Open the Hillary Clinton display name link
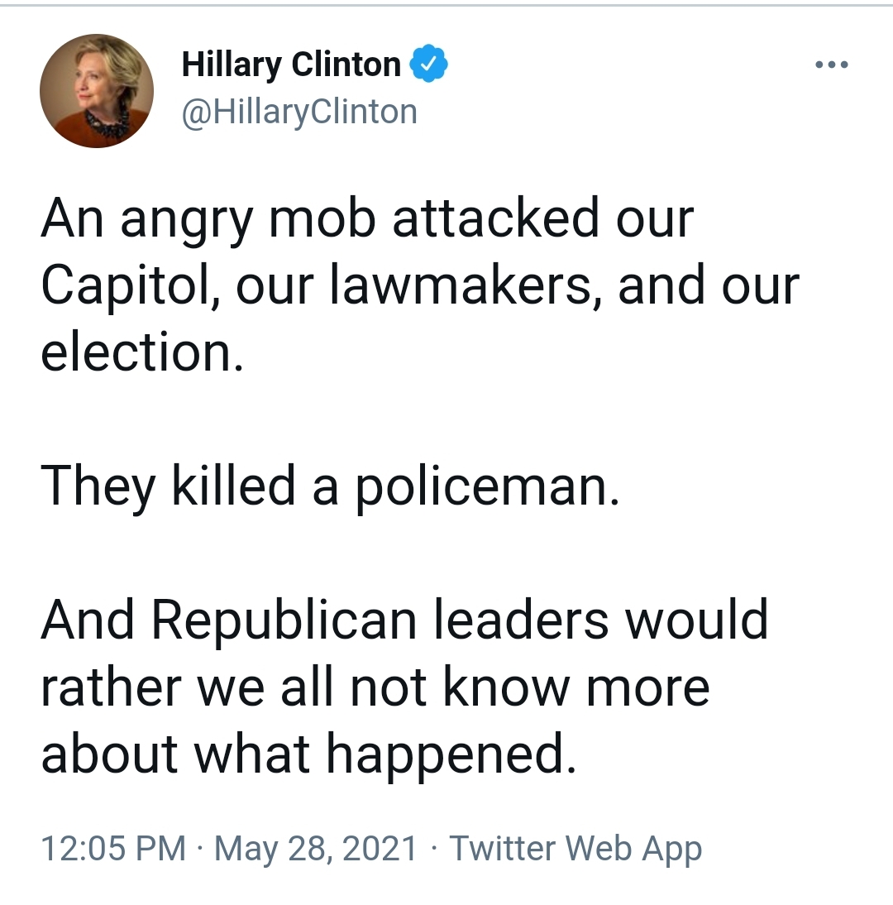 click(x=291, y=64)
